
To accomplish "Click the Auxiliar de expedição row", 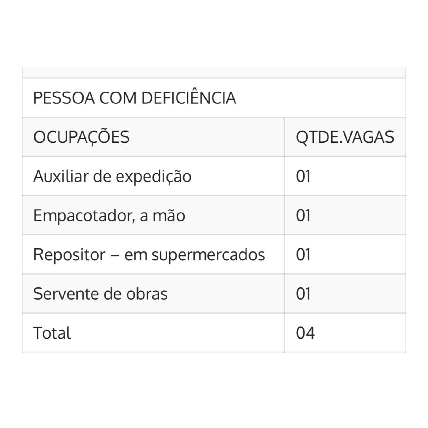I will point(214,176).
